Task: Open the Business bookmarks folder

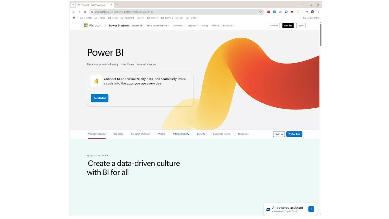Action: click(x=86, y=18)
